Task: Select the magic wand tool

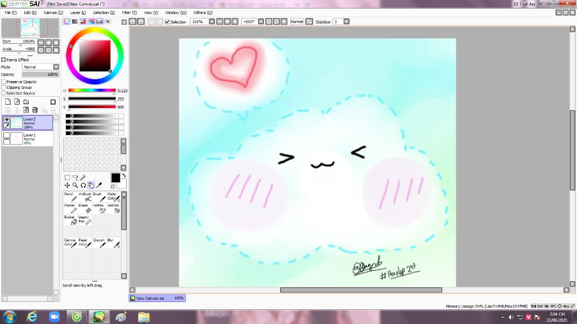Action: pyautogui.click(x=83, y=177)
